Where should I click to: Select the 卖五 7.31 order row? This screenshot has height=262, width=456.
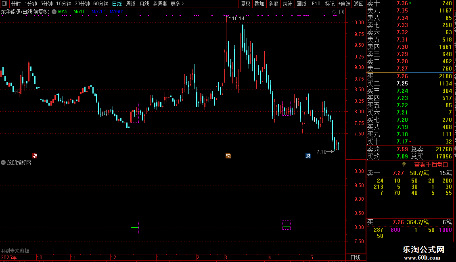coord(410,40)
